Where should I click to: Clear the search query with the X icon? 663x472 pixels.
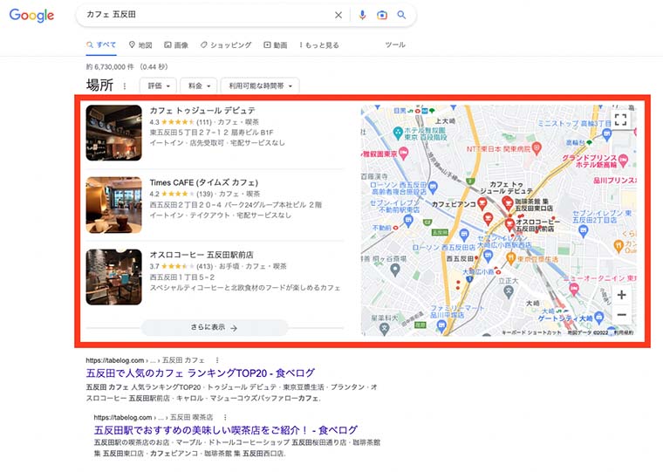[x=338, y=15]
